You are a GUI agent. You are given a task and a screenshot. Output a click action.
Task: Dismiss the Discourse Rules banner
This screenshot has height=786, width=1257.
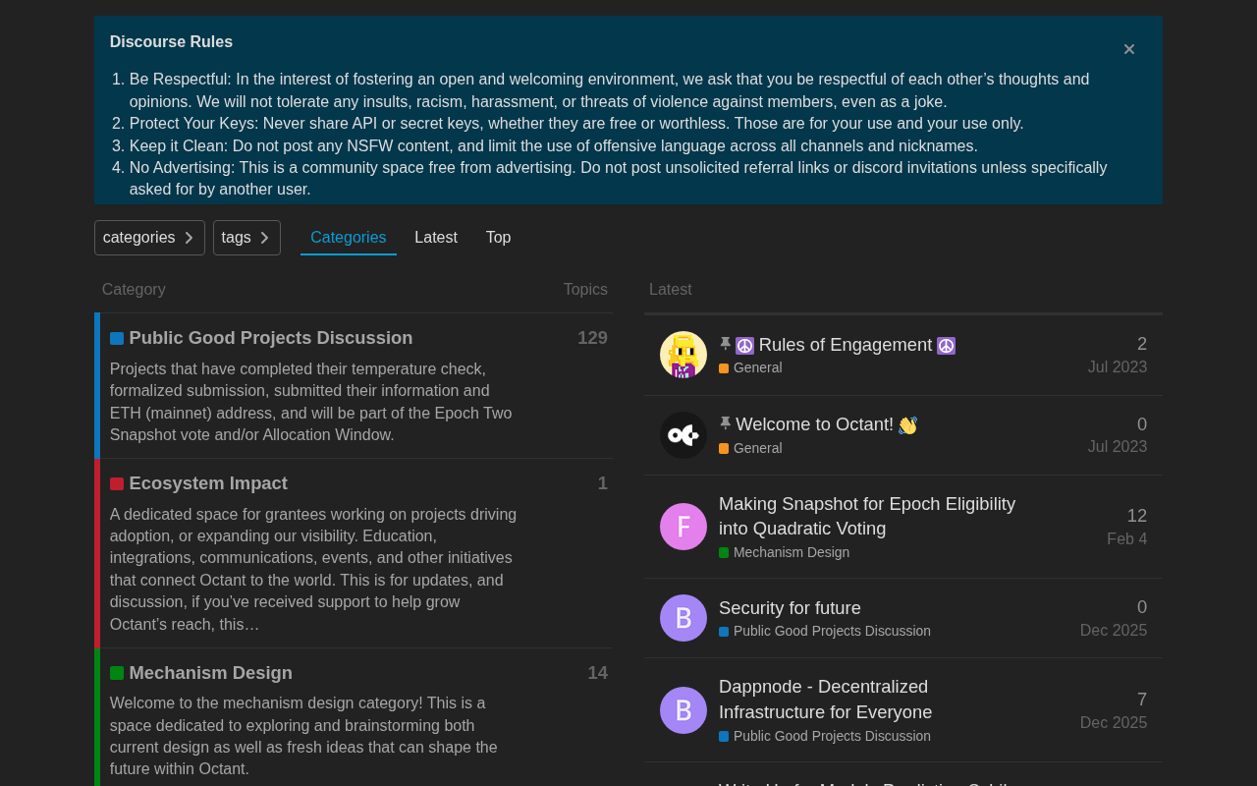[1129, 49]
